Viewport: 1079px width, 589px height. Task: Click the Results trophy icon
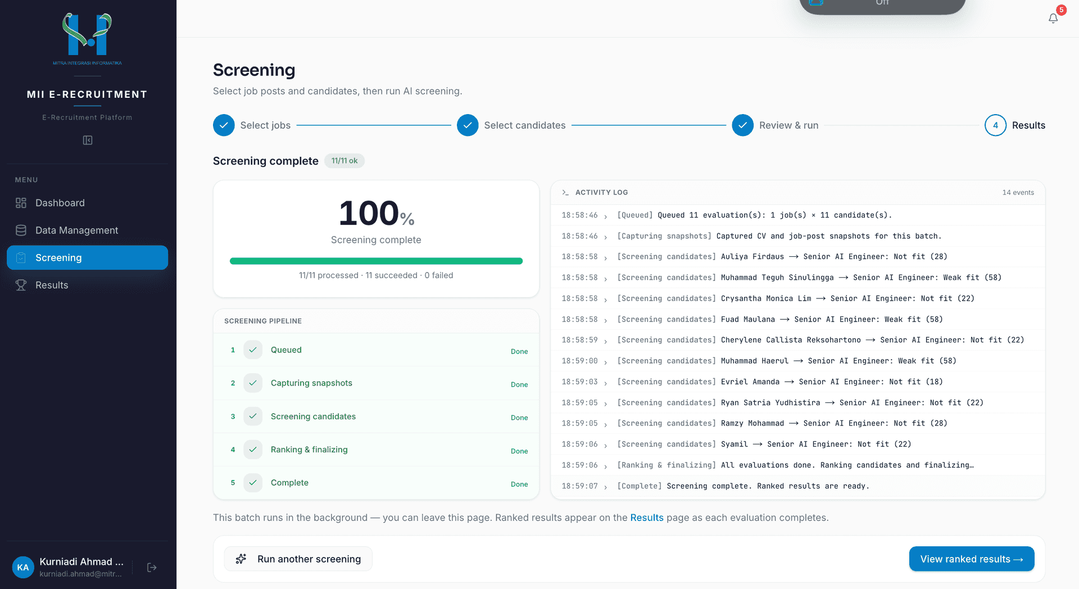pos(21,285)
